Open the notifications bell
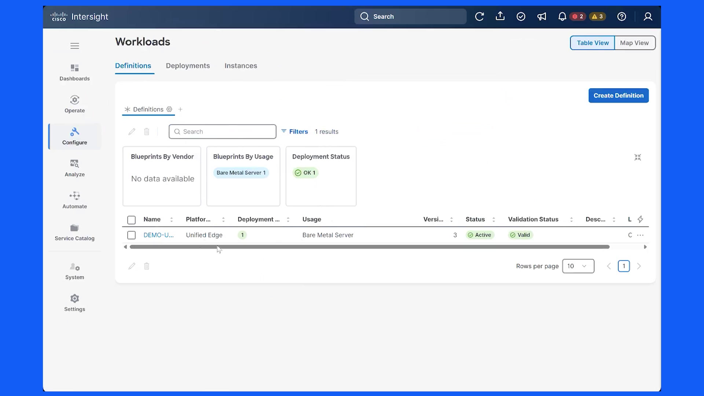 (x=562, y=16)
